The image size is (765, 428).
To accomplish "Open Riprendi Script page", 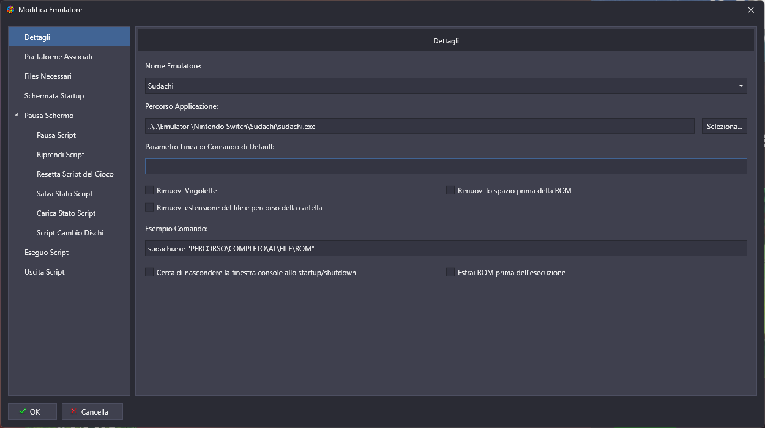I will pyautogui.click(x=61, y=154).
